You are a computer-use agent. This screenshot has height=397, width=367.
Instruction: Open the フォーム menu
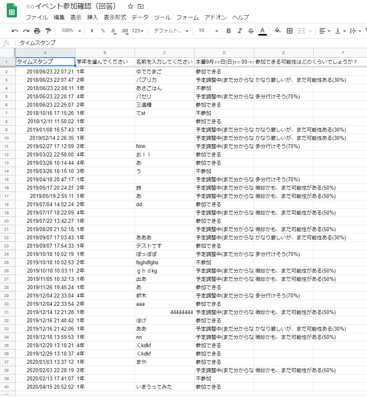click(187, 17)
